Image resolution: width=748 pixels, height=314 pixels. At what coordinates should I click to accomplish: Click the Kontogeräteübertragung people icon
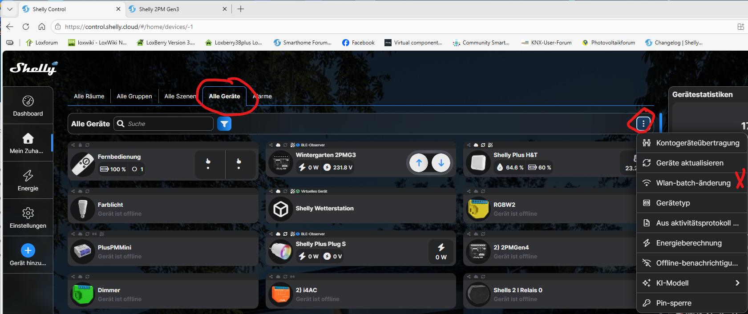[x=647, y=143]
